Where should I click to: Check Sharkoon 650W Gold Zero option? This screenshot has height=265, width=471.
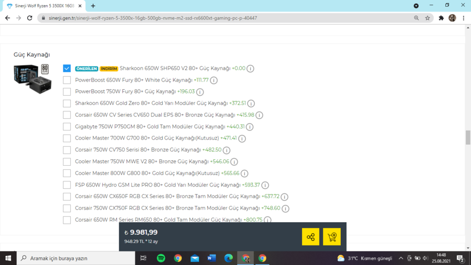pos(66,103)
